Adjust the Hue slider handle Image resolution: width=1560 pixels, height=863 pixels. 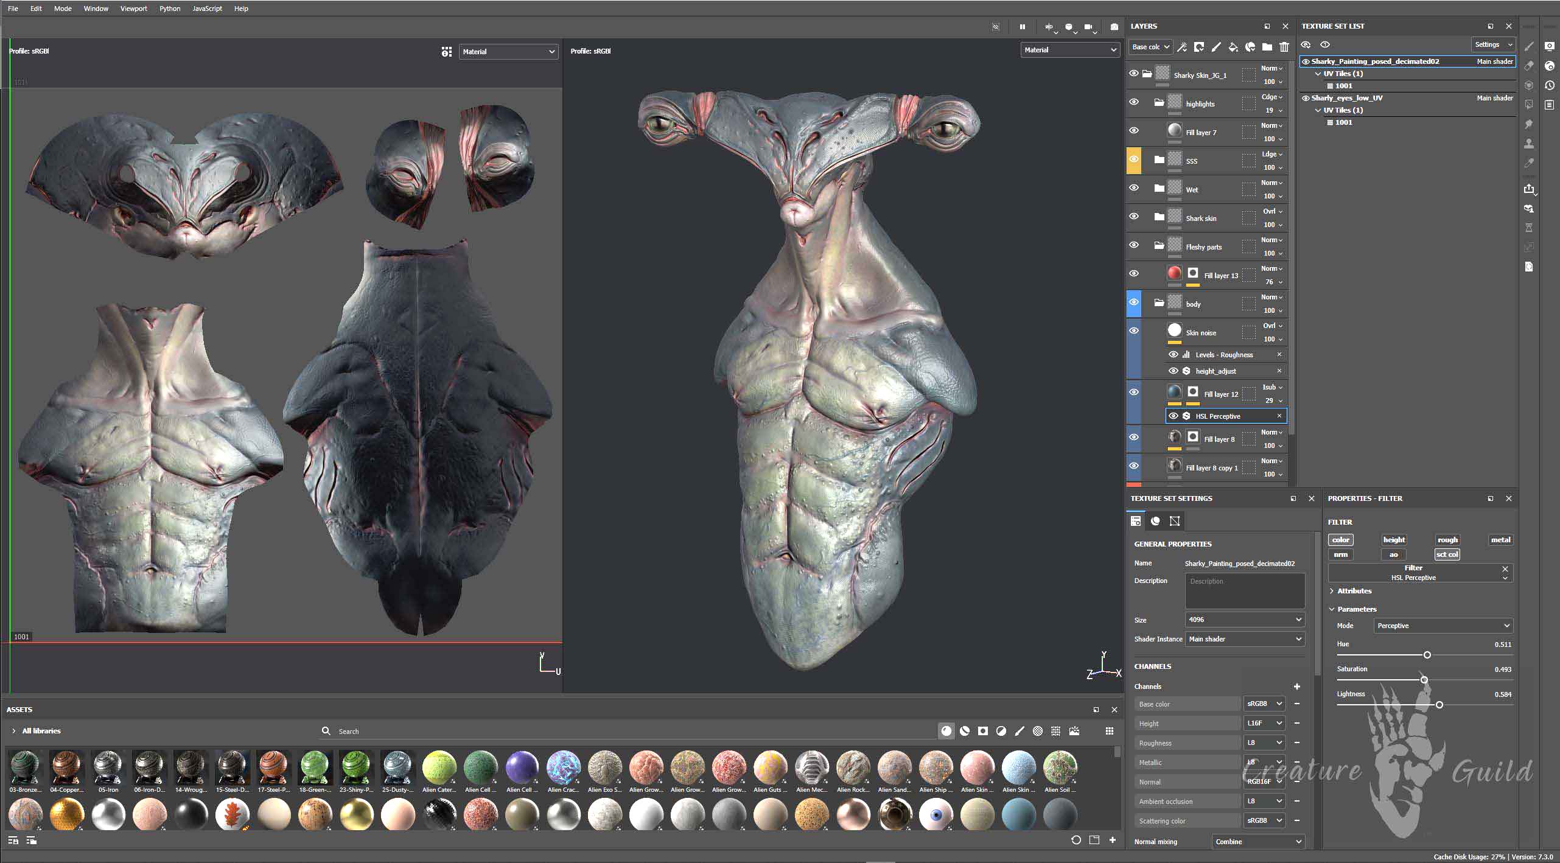click(x=1427, y=655)
